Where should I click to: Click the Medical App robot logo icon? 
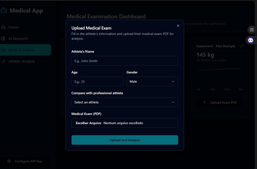click(x=4, y=10)
